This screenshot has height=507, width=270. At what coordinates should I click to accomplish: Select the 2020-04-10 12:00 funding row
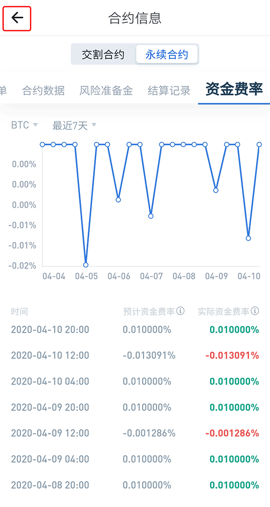135,356
